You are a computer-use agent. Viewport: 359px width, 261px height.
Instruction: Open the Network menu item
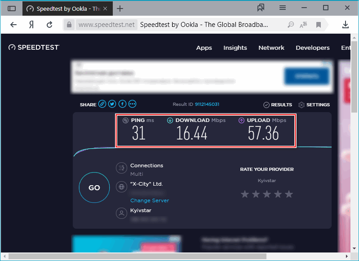[271, 48]
